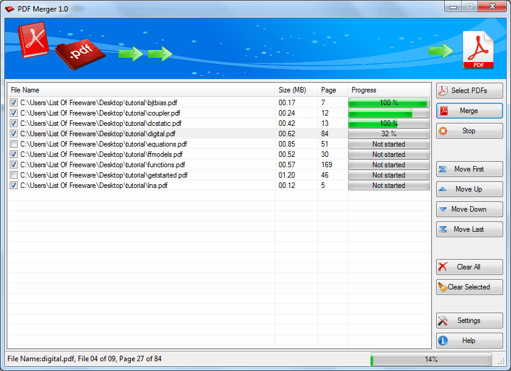Close the PDF Merger window
The width and height of the screenshot is (511, 371).
coord(492,6)
